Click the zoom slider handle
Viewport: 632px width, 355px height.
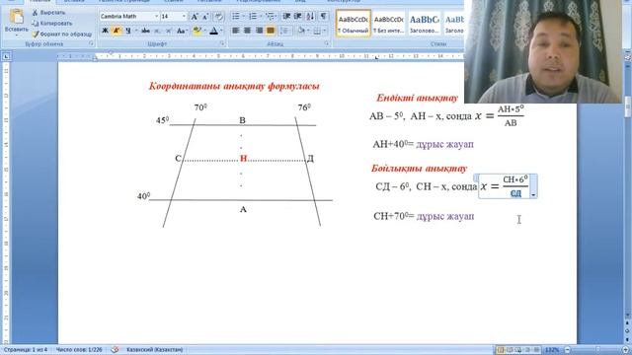coord(598,350)
